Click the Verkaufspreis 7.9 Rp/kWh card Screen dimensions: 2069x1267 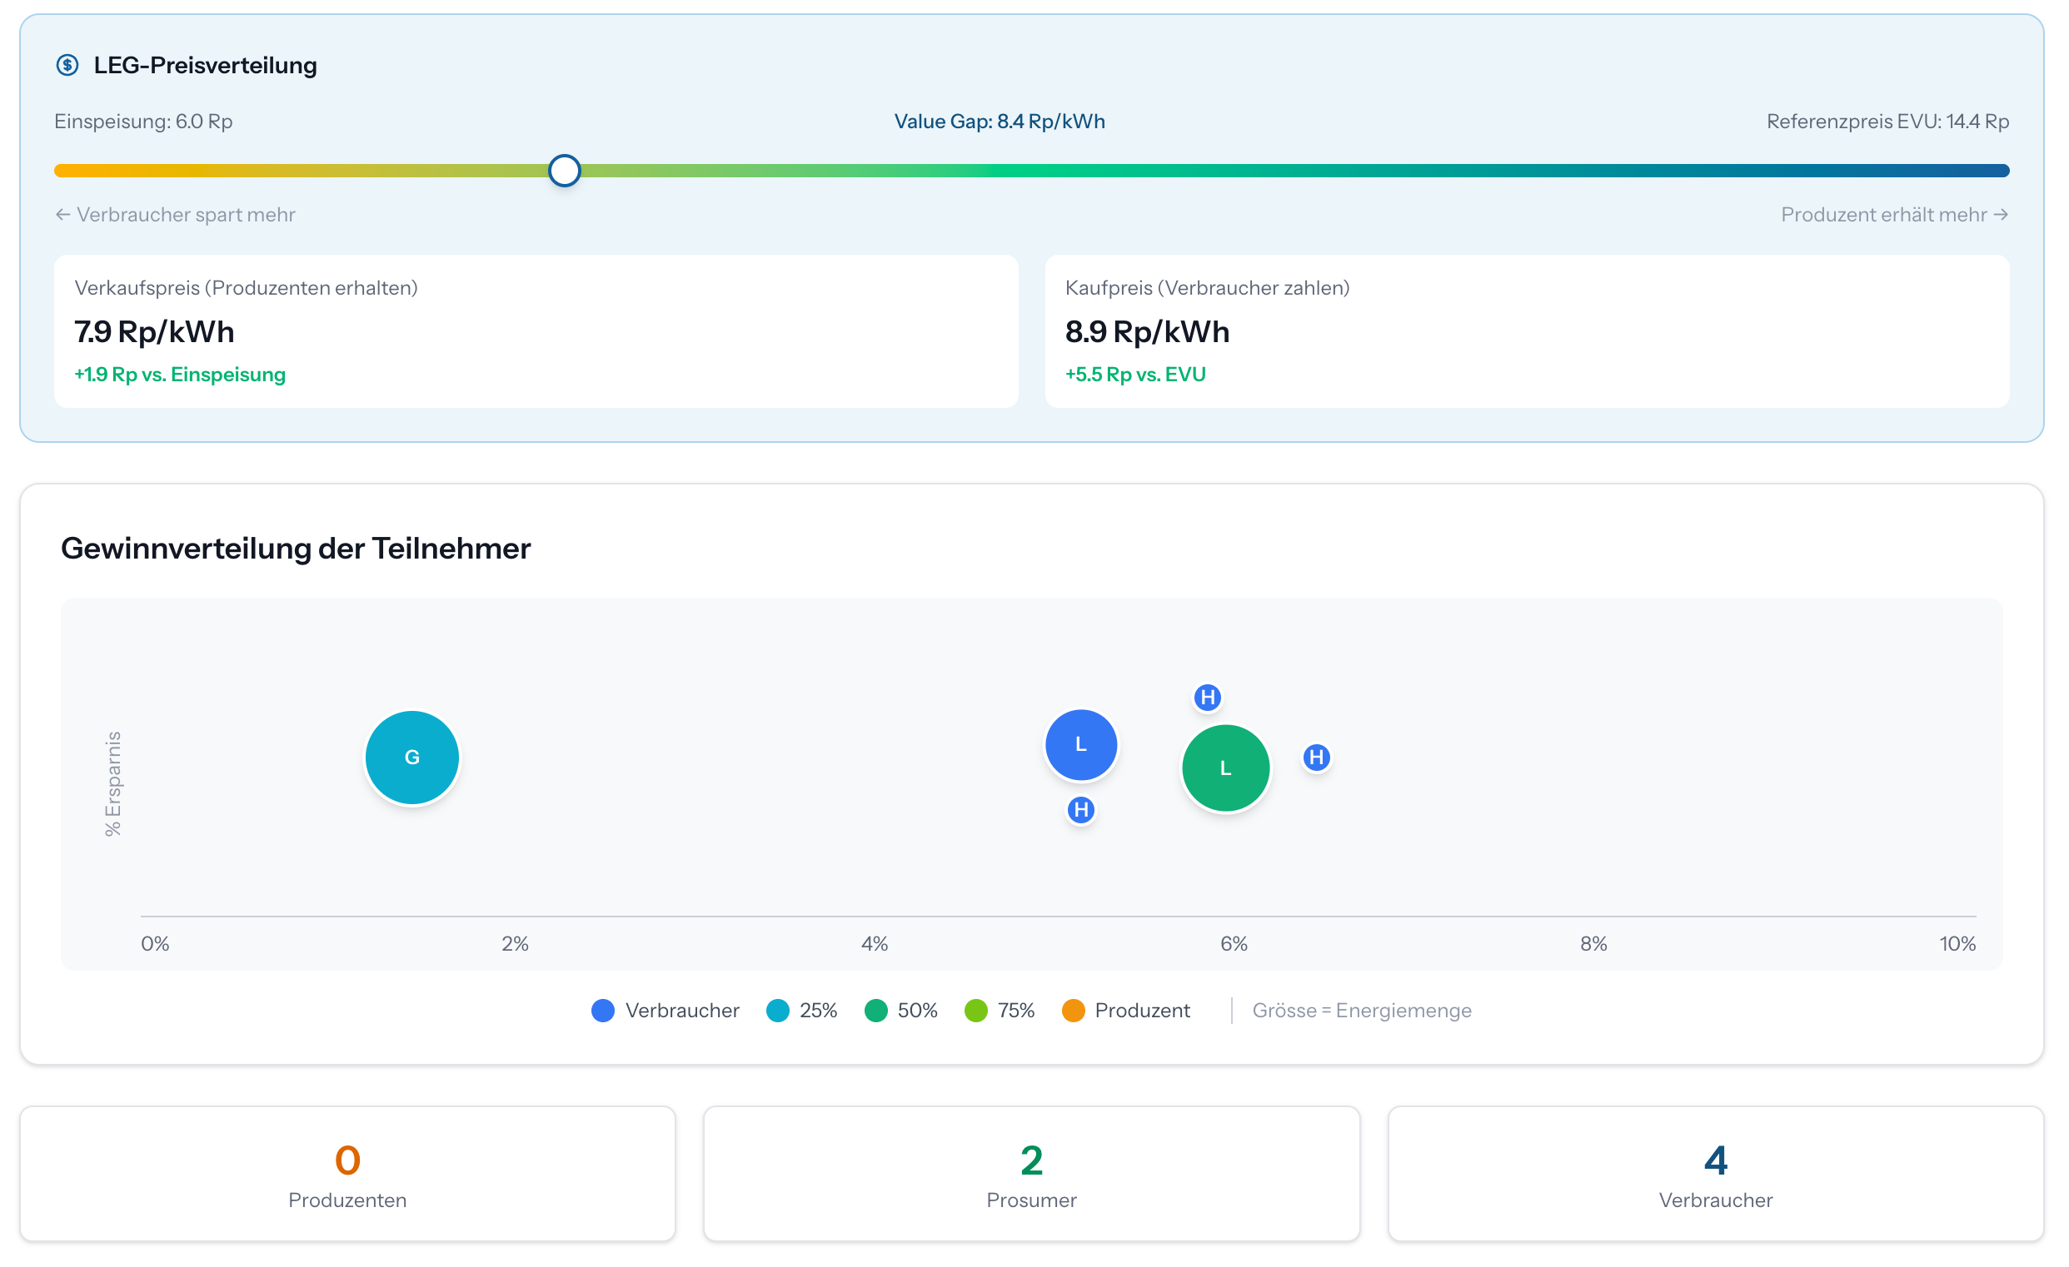pos(536,330)
